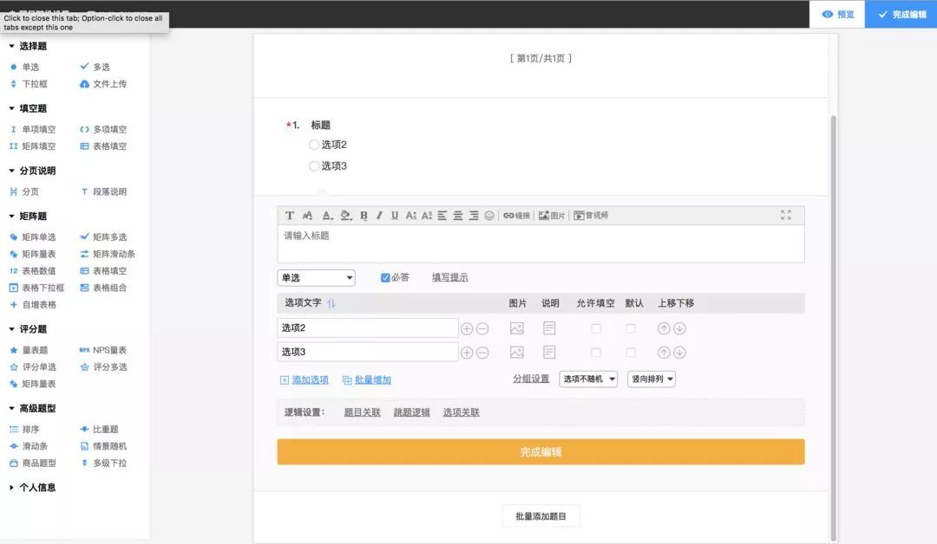937x544 pixels.
Task: Expand the editor fullscreen with the arrows icon
Action: pyautogui.click(x=786, y=214)
